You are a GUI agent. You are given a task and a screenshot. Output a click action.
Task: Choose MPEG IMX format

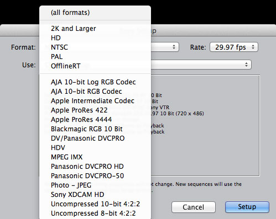coord(95,157)
